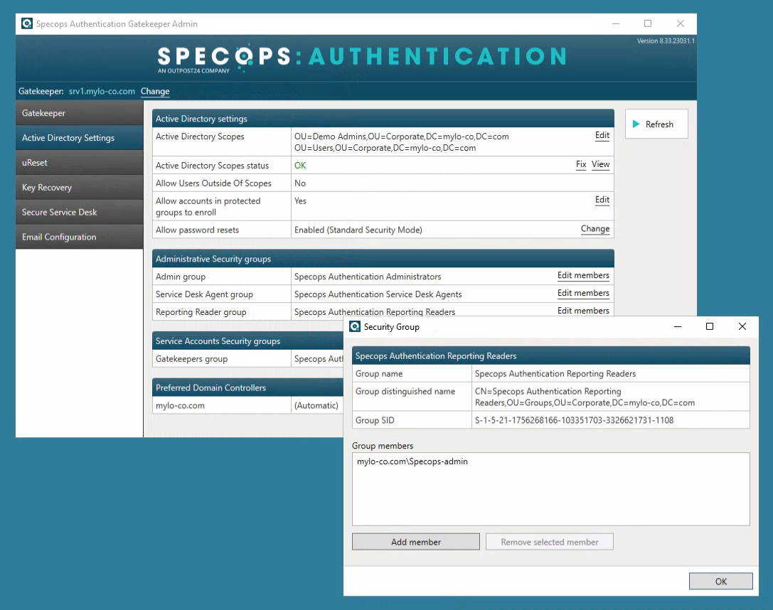The height and width of the screenshot is (610, 773).
Task: Click the Security Group dialog app icon
Action: 355,326
